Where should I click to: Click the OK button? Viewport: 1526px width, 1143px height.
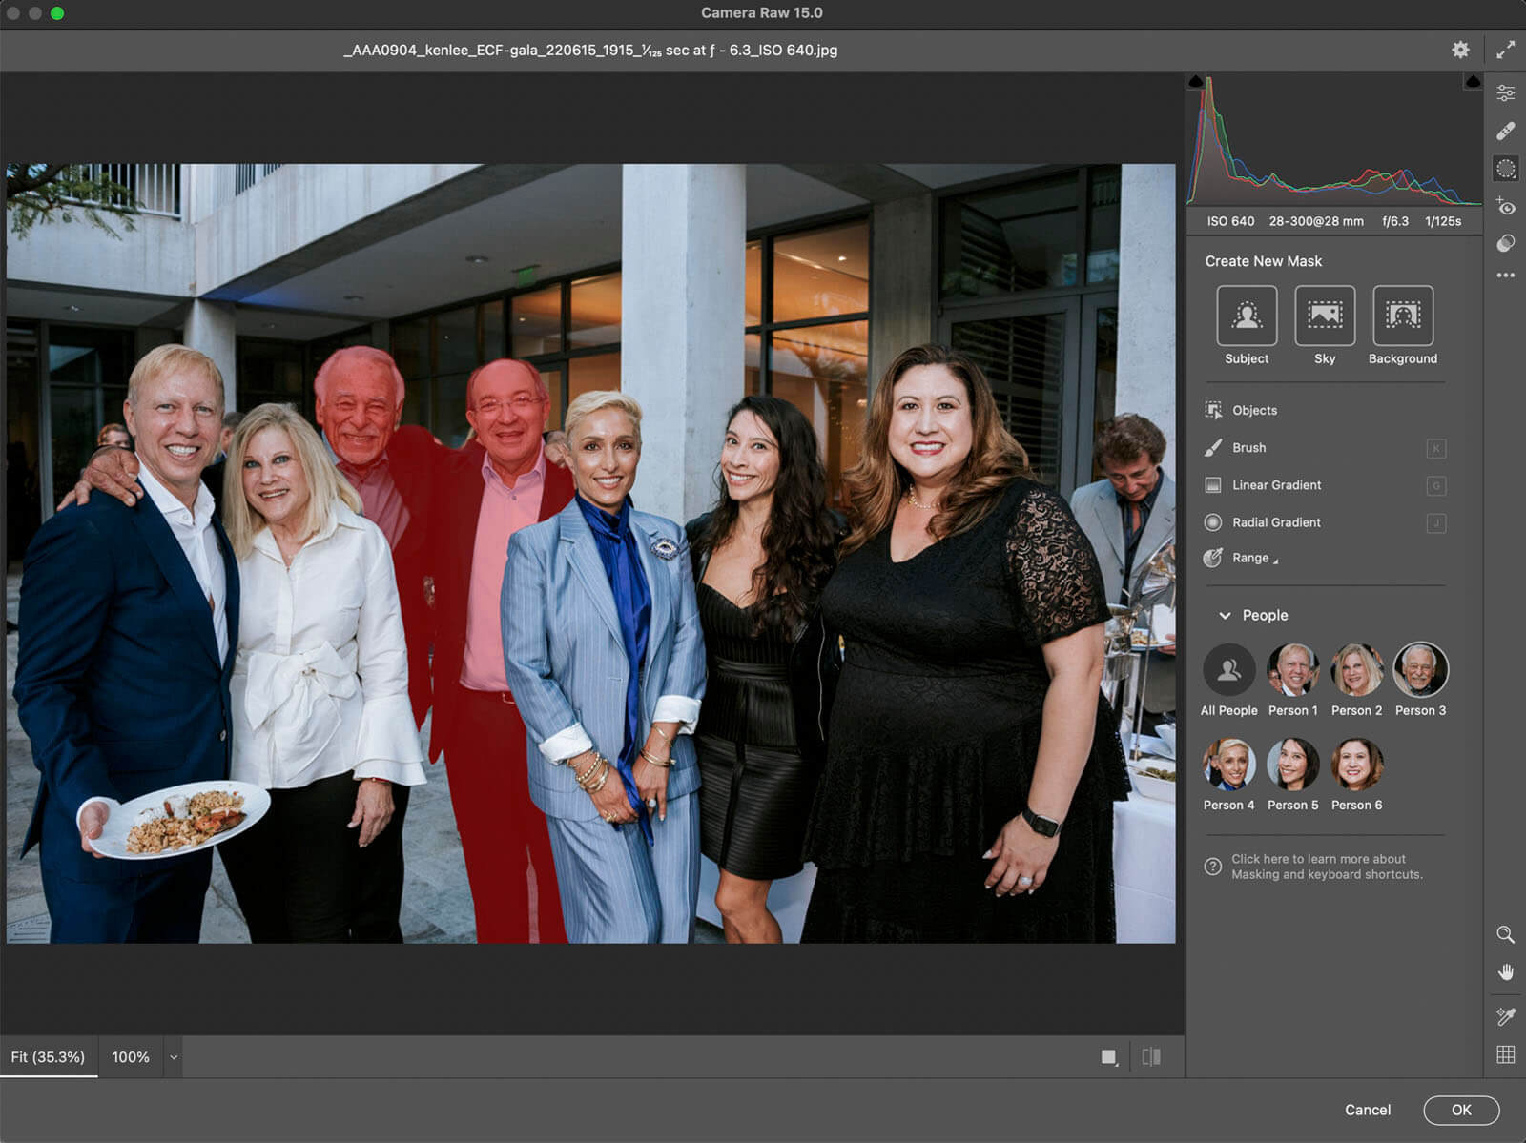tap(1460, 1110)
